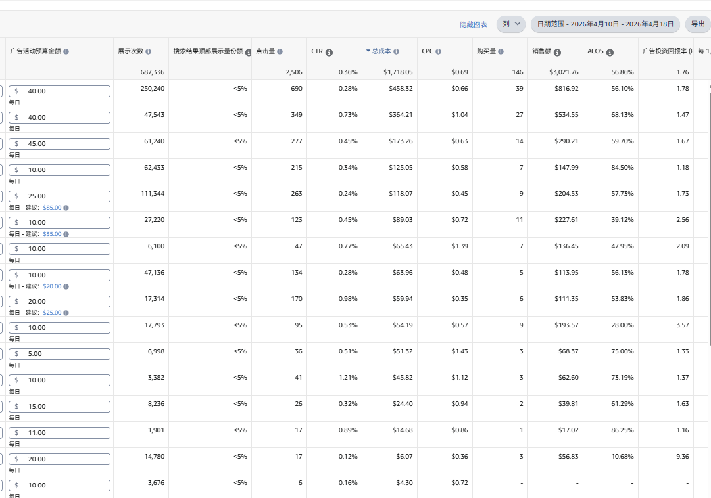The image size is (711, 498).
Task: Click info icon next to $35.00 suggestion
Action: pos(66,234)
